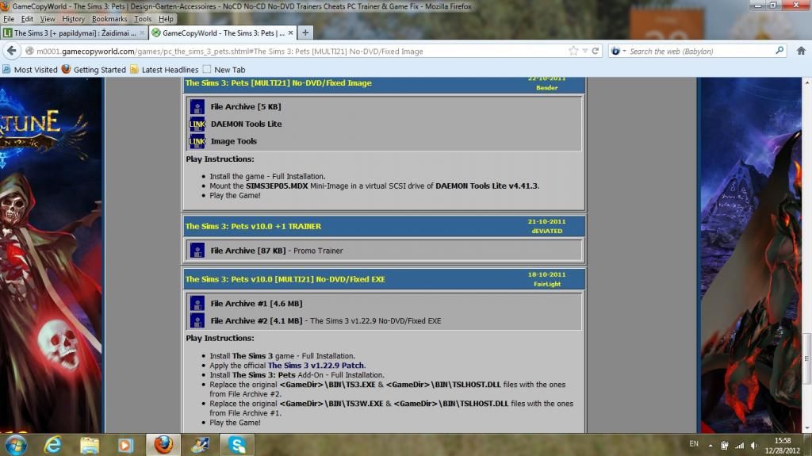This screenshot has height=456, width=812.
Task: Click the File Archive [5 KB] disk icon
Action: 197,107
